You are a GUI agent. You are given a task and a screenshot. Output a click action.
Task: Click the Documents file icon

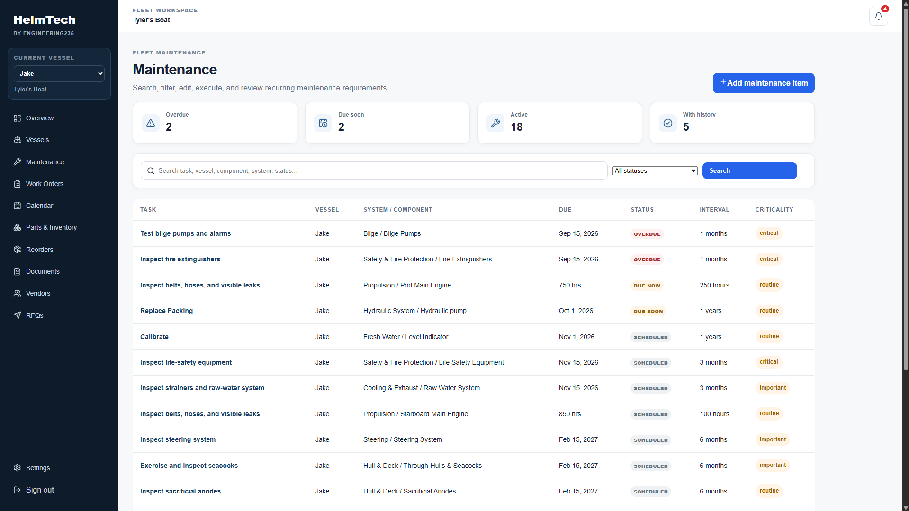click(x=18, y=271)
